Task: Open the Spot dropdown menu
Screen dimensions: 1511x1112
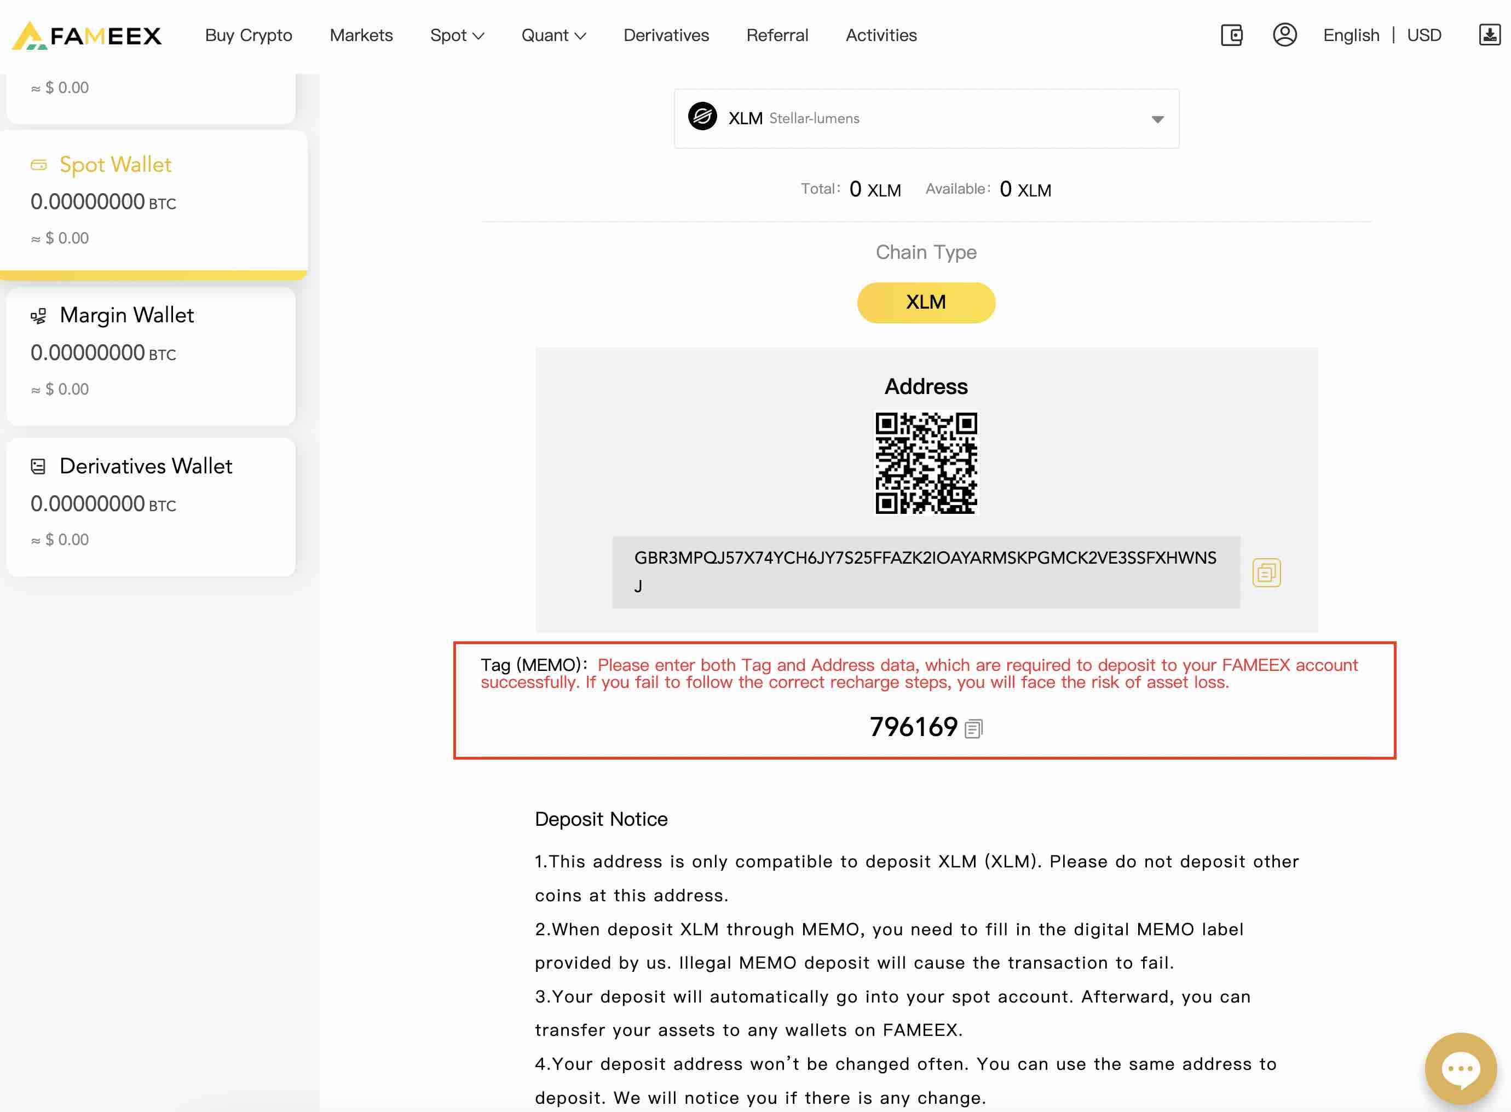Action: pyautogui.click(x=457, y=35)
